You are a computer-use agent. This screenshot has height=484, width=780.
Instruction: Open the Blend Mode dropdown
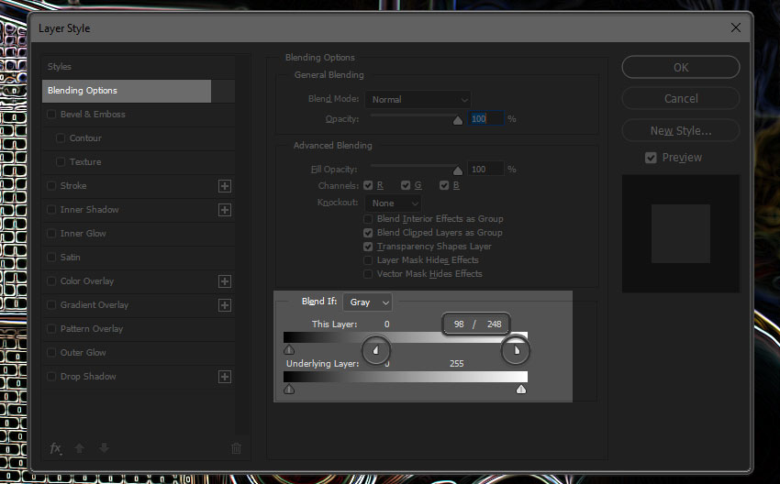(x=418, y=99)
